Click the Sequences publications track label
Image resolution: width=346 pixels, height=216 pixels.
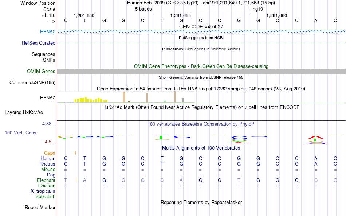tap(43, 54)
